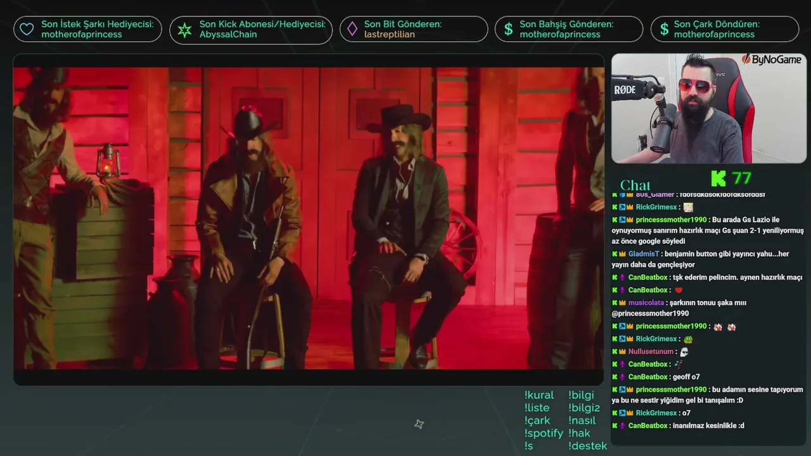
Task: Click the 'tşk ederim pelincim' message
Action: pos(738,277)
